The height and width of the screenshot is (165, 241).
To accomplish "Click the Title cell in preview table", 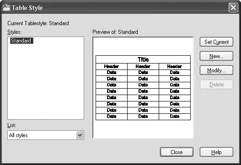I will click(x=143, y=59).
